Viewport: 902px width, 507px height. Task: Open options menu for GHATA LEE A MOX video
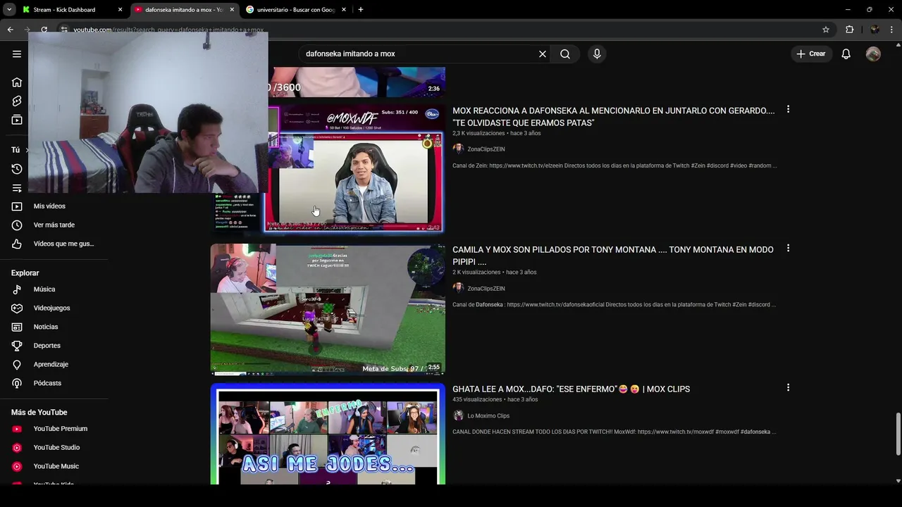coord(788,387)
